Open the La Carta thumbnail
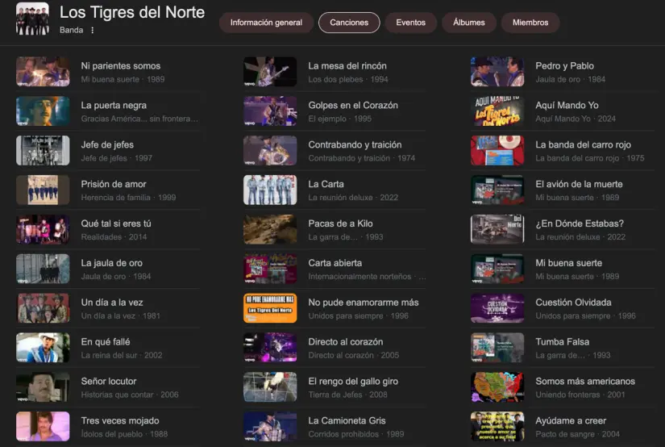The image size is (665, 447). [270, 190]
